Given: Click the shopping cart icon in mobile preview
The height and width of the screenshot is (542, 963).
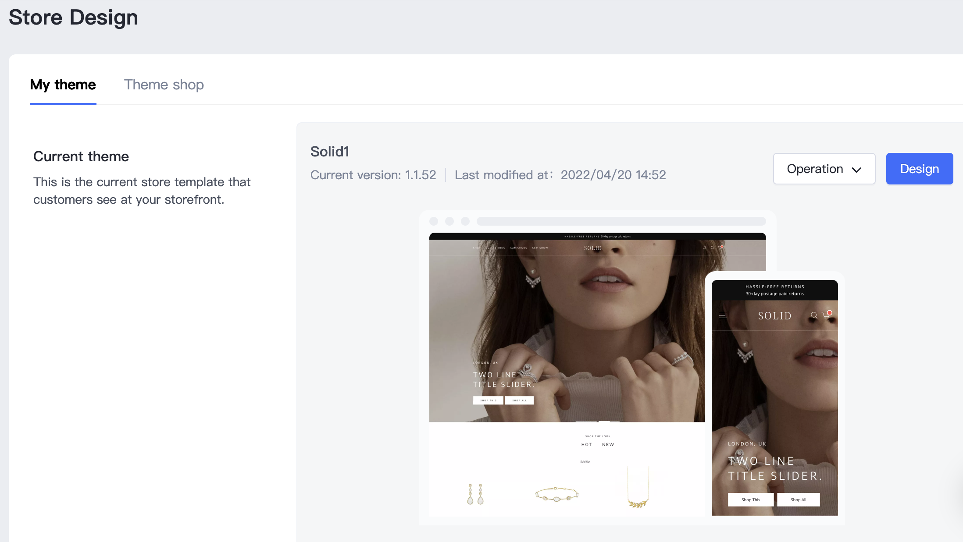Looking at the screenshot, I should coord(826,315).
